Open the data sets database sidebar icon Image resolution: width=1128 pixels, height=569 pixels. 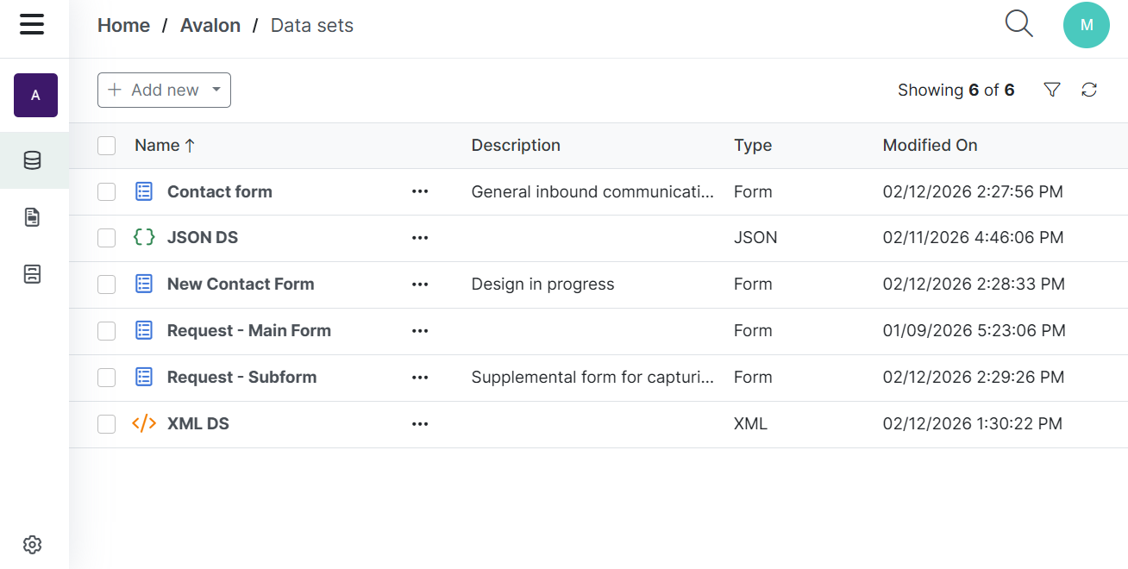pos(33,160)
